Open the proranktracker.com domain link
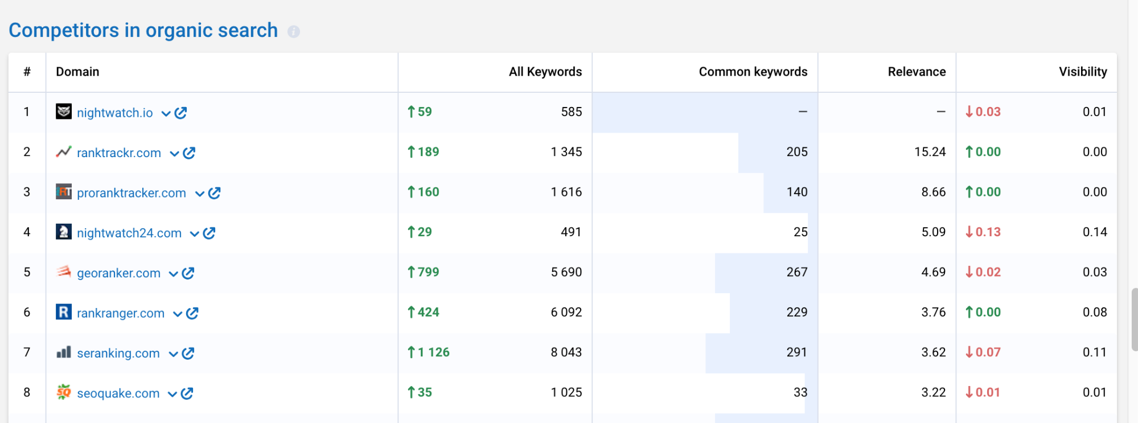This screenshot has width=1138, height=423. 132,193
